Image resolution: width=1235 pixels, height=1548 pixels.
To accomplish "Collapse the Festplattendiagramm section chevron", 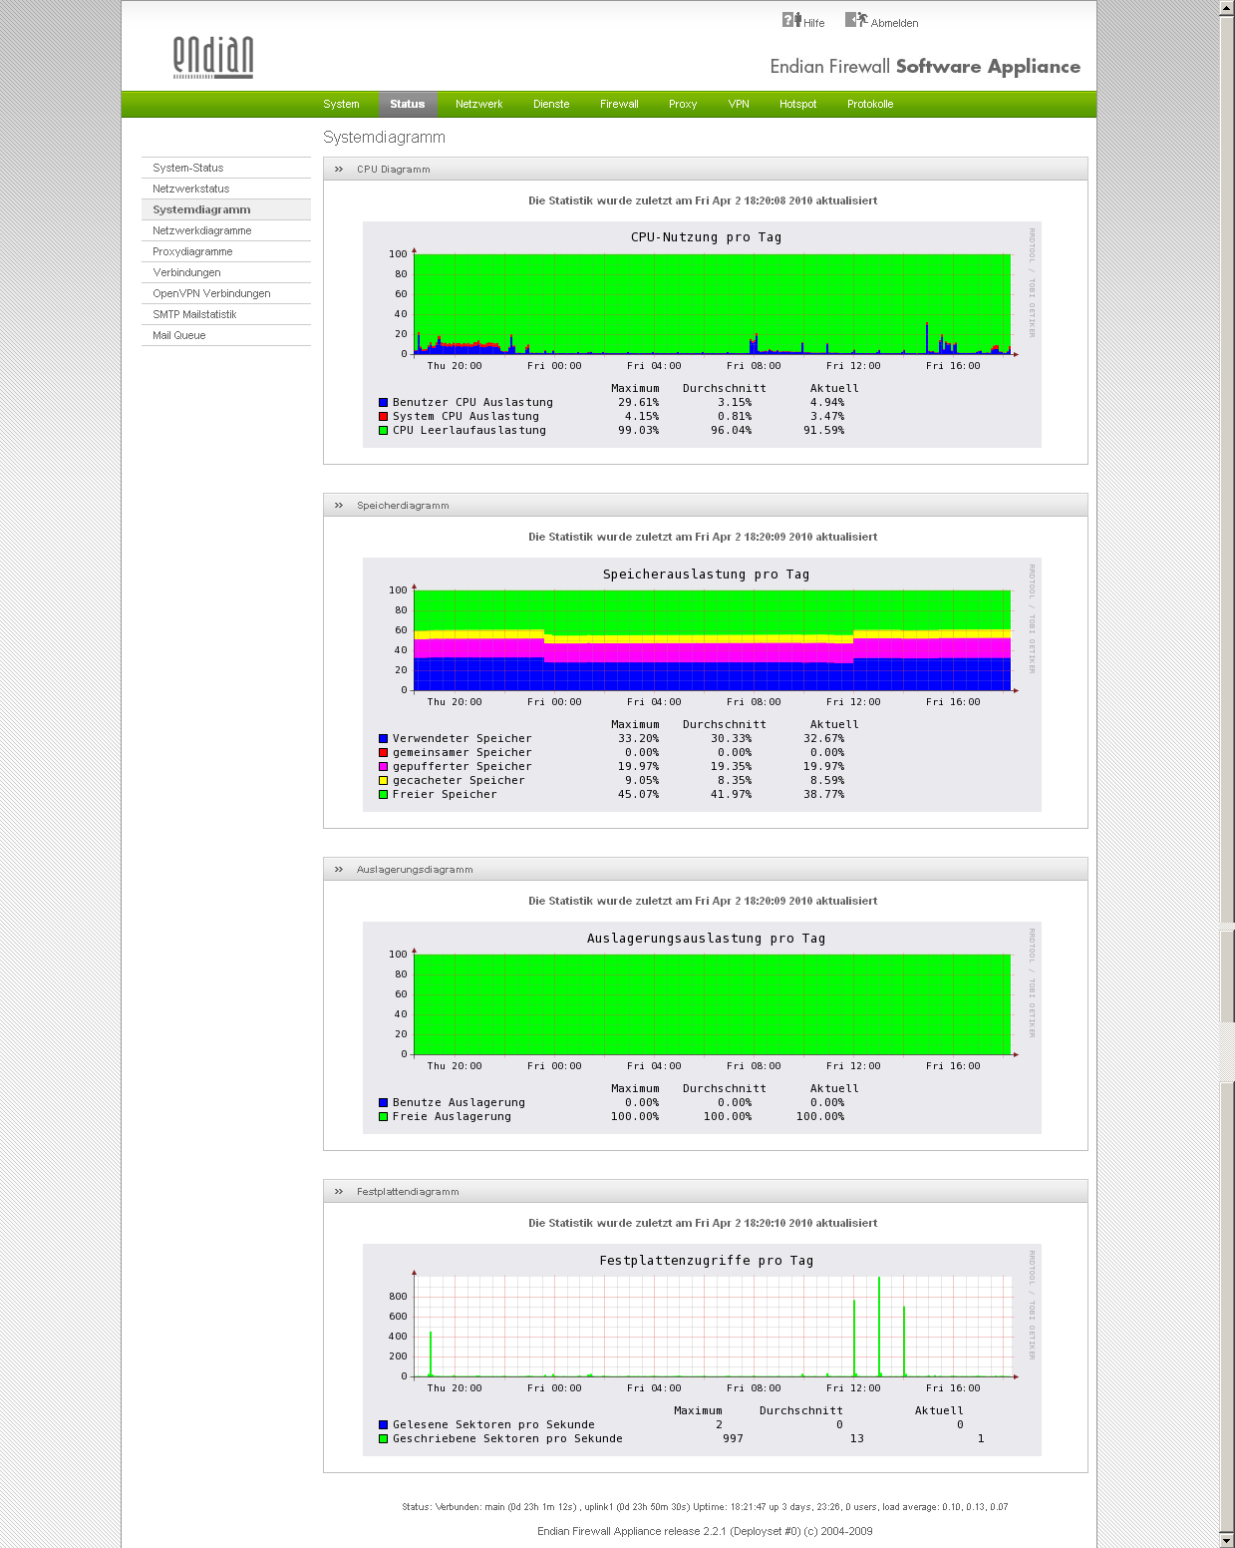I will pos(339,1192).
